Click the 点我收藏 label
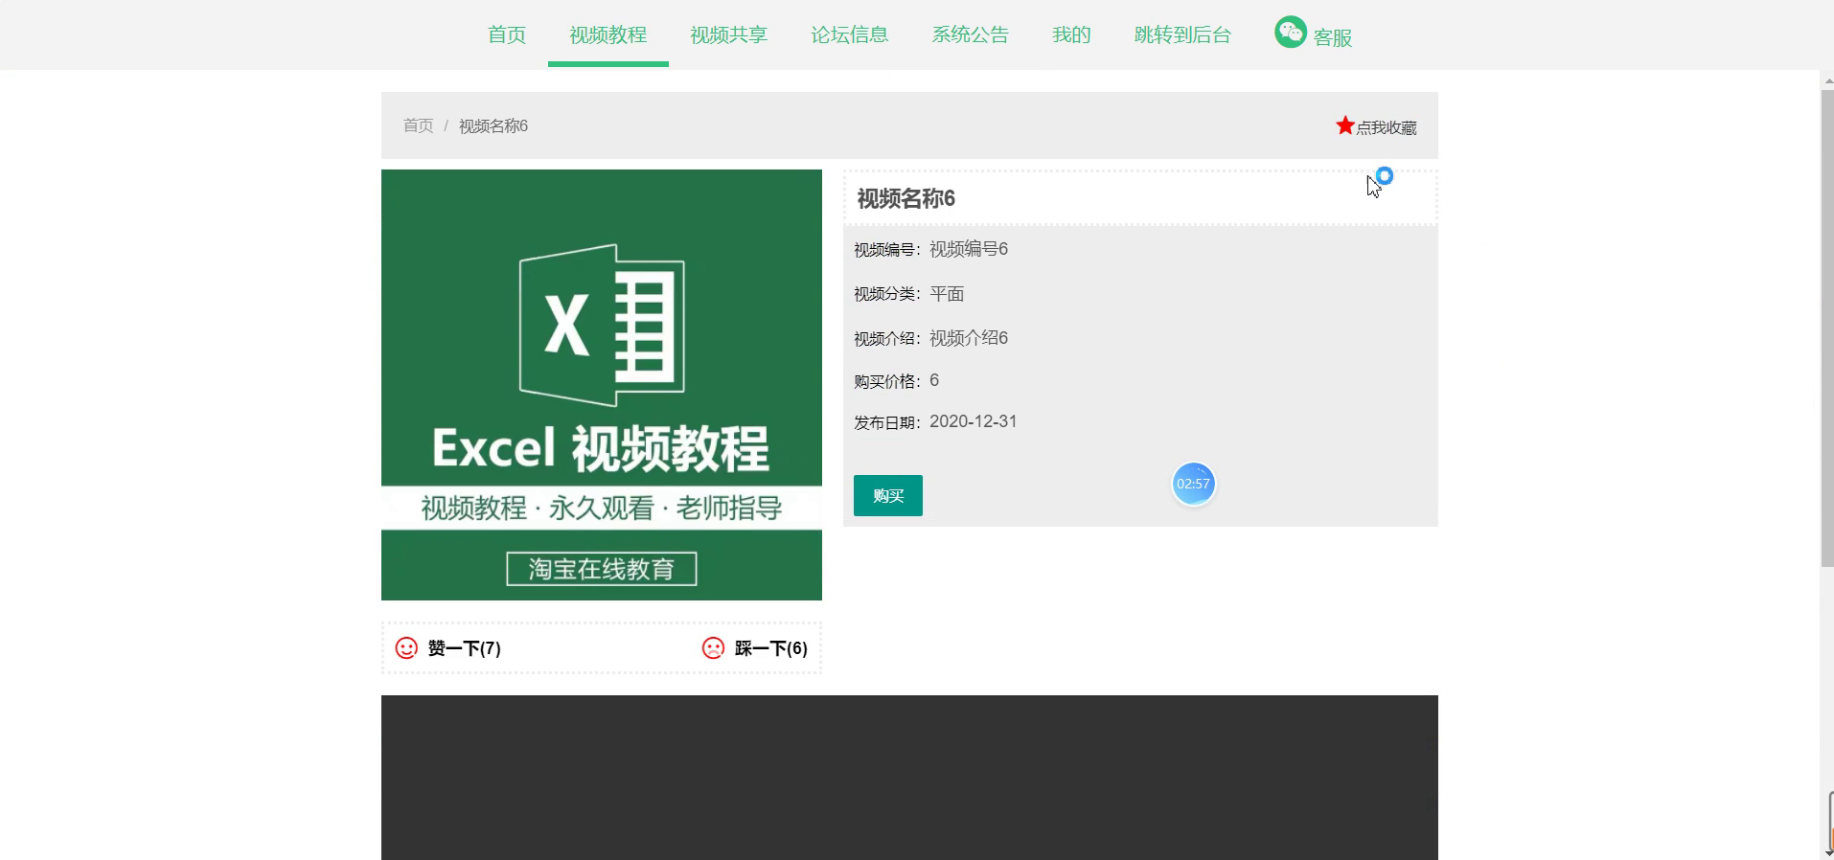This screenshot has height=860, width=1834. point(1387,127)
